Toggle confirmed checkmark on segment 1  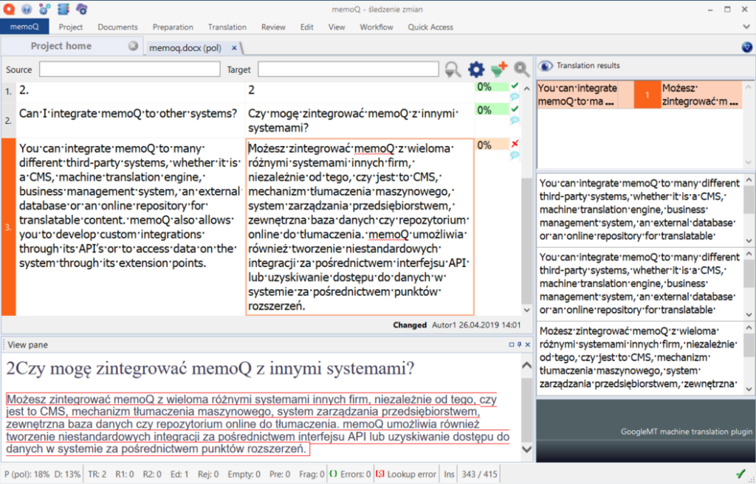tap(515, 86)
